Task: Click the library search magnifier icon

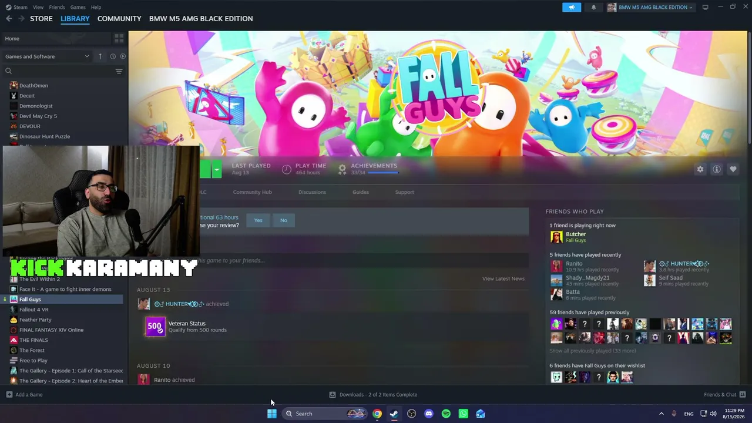Action: [8, 71]
